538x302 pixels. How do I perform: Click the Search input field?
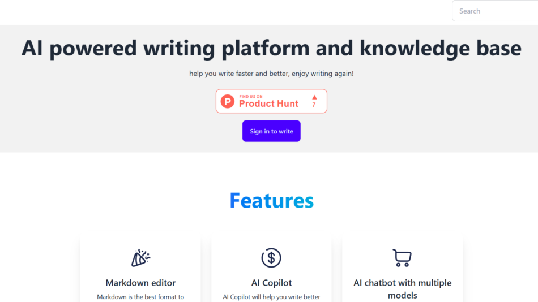496,11
